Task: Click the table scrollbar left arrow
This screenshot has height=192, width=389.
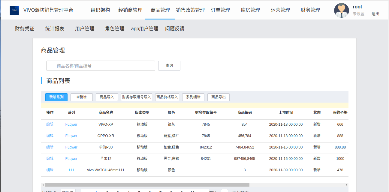Action: [43, 185]
